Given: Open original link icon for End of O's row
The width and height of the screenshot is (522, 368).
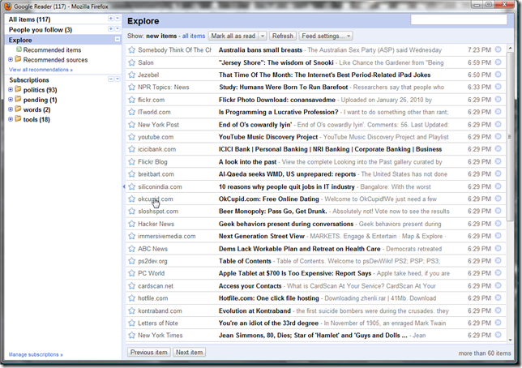Looking at the screenshot, I should coord(498,124).
